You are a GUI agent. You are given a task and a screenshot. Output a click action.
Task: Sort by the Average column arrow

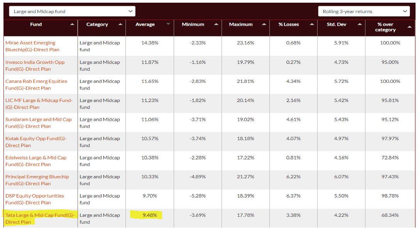[168, 24]
